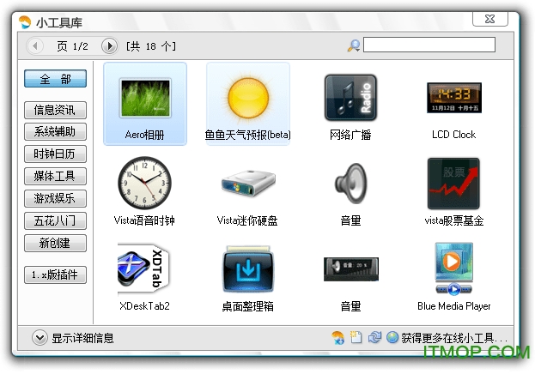Click the magnifier search icon
The height and width of the screenshot is (374, 535).
point(354,45)
